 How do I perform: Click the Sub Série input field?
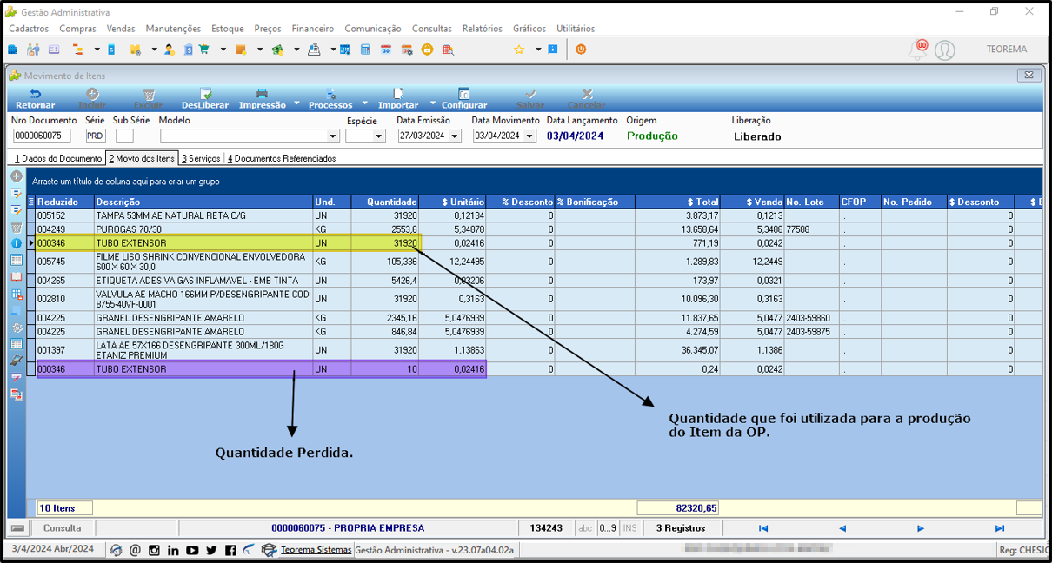click(124, 136)
